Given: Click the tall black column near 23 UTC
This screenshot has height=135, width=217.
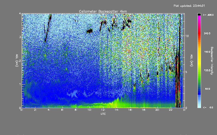Looking at the screenshot, I should pyautogui.click(x=179, y=60).
